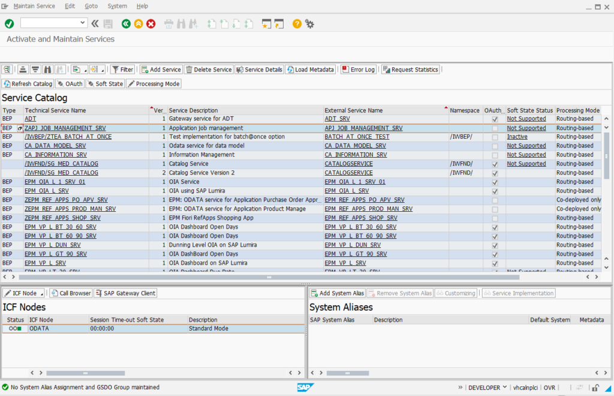The width and height of the screenshot is (614, 396).
Task: Click the Sort Descending icon
Action: pos(35,70)
